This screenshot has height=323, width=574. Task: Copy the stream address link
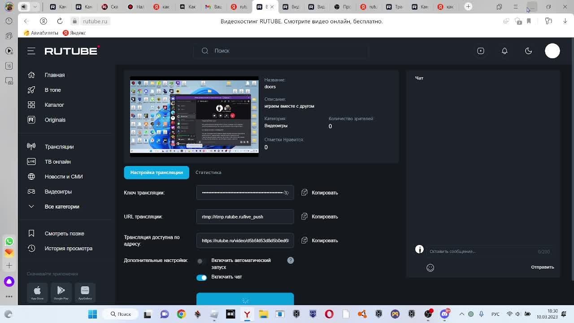point(320,240)
